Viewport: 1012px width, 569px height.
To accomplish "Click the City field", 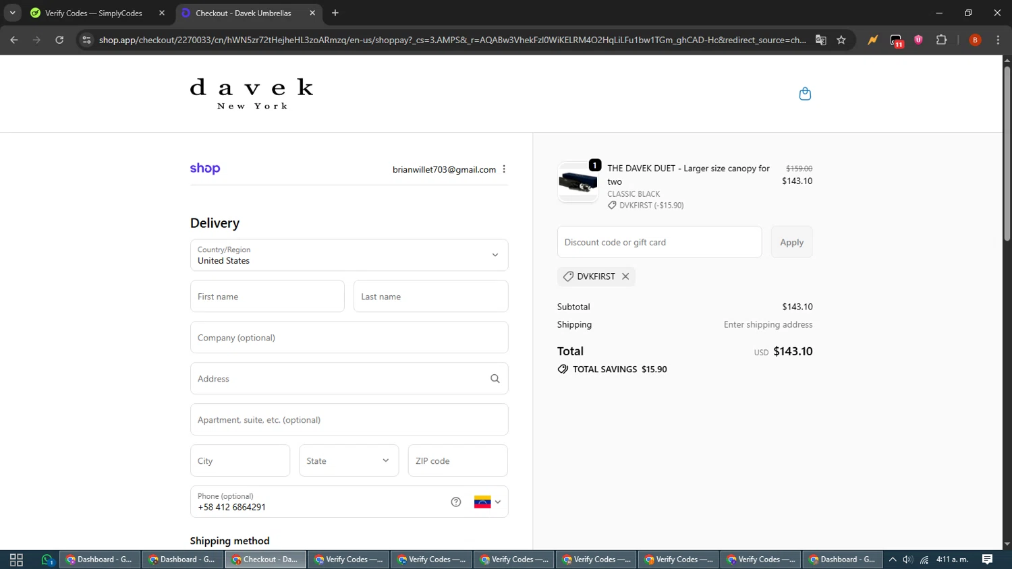I will 240,460.
